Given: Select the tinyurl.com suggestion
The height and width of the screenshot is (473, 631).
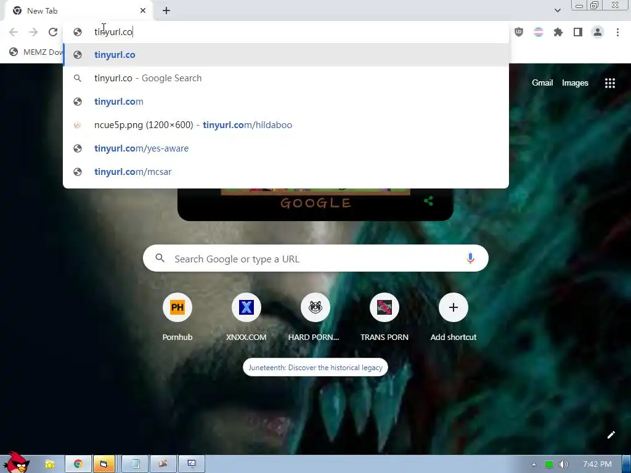Looking at the screenshot, I should point(286,102).
